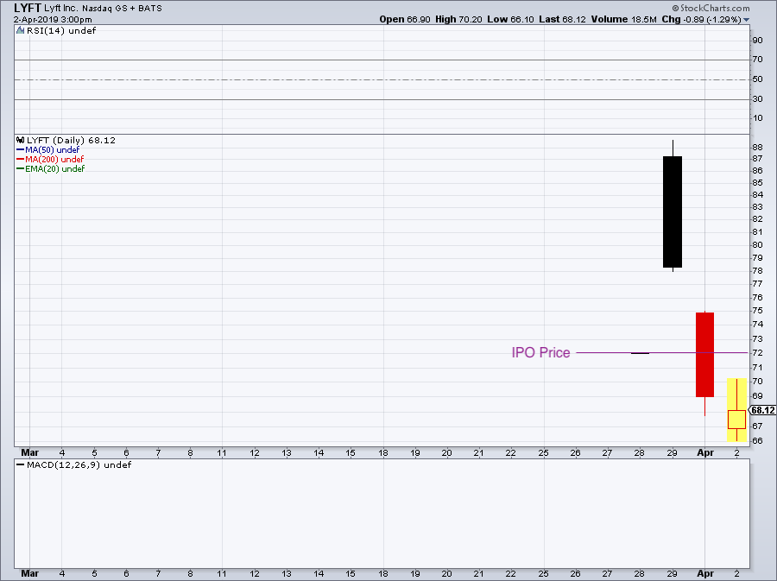This screenshot has height=581, width=777.
Task: Open the blue dropdown arrow beside Chg value
Action: click(746, 20)
